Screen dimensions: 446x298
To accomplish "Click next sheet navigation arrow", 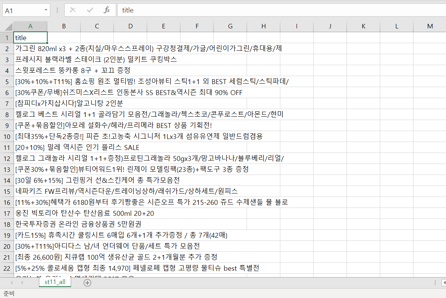I will [x=22, y=282].
